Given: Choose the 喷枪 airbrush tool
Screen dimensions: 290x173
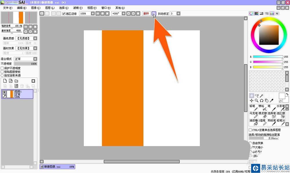Looking at the screenshot, I should tap(262, 108).
